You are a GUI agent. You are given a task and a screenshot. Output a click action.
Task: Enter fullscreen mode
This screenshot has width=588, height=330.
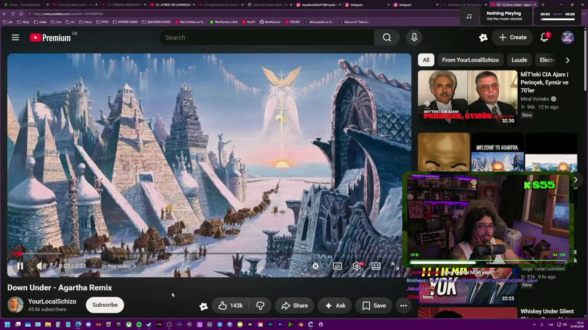pyautogui.click(x=395, y=266)
